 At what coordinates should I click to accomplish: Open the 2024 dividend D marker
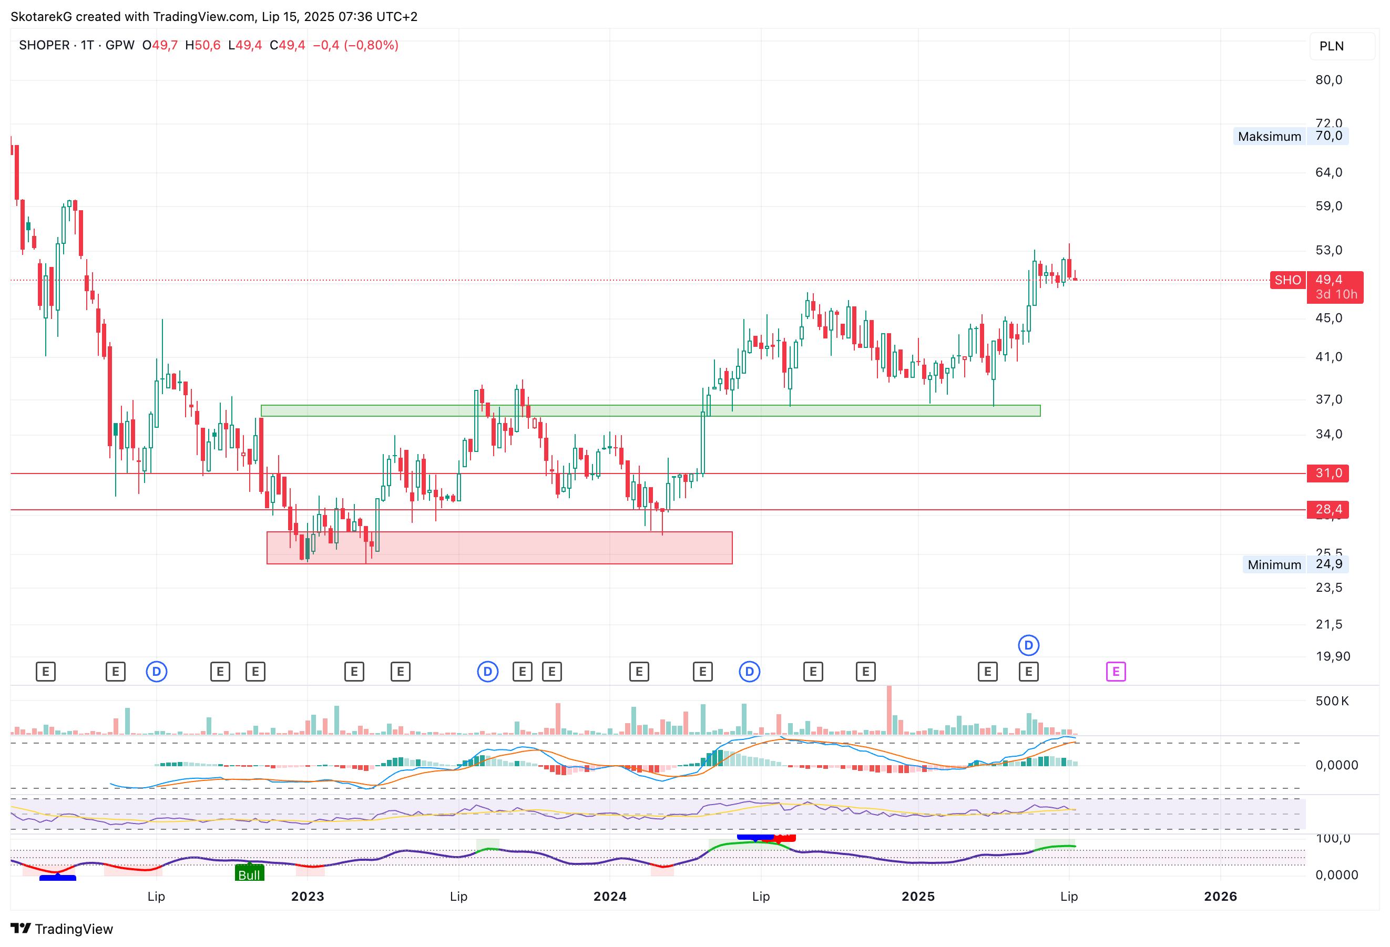pos(749,672)
